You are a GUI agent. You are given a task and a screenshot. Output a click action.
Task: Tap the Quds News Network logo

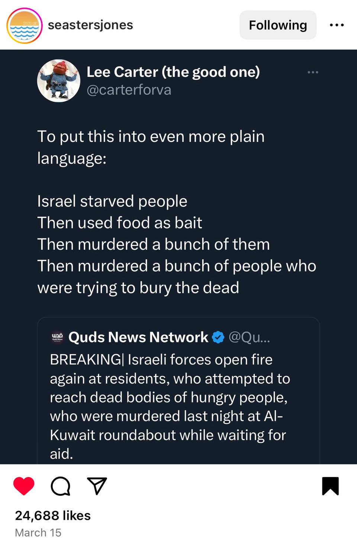tap(57, 337)
